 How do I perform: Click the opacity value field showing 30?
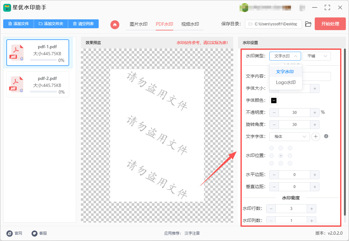(294, 113)
